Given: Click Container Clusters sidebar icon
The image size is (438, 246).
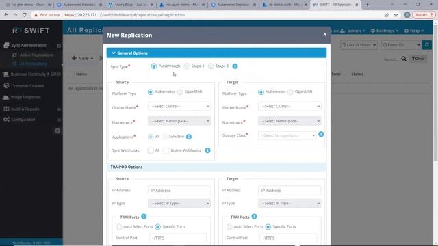Looking at the screenshot, I should coord(6,86).
